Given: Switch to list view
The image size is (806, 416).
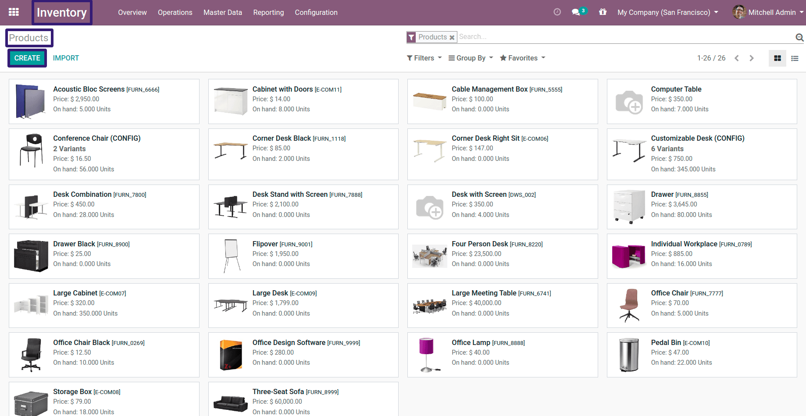Looking at the screenshot, I should point(795,58).
